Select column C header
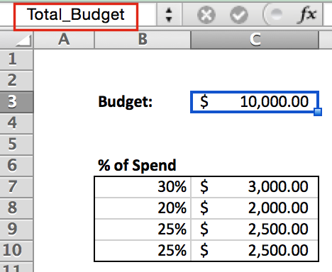The image size is (332, 272). pyautogui.click(x=255, y=40)
